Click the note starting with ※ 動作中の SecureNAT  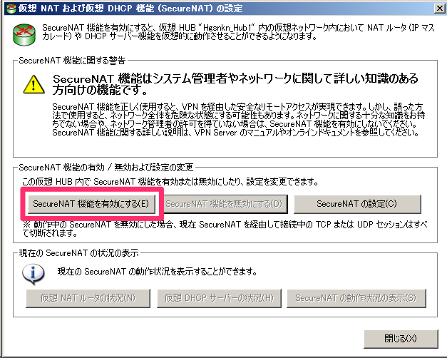pos(225,229)
